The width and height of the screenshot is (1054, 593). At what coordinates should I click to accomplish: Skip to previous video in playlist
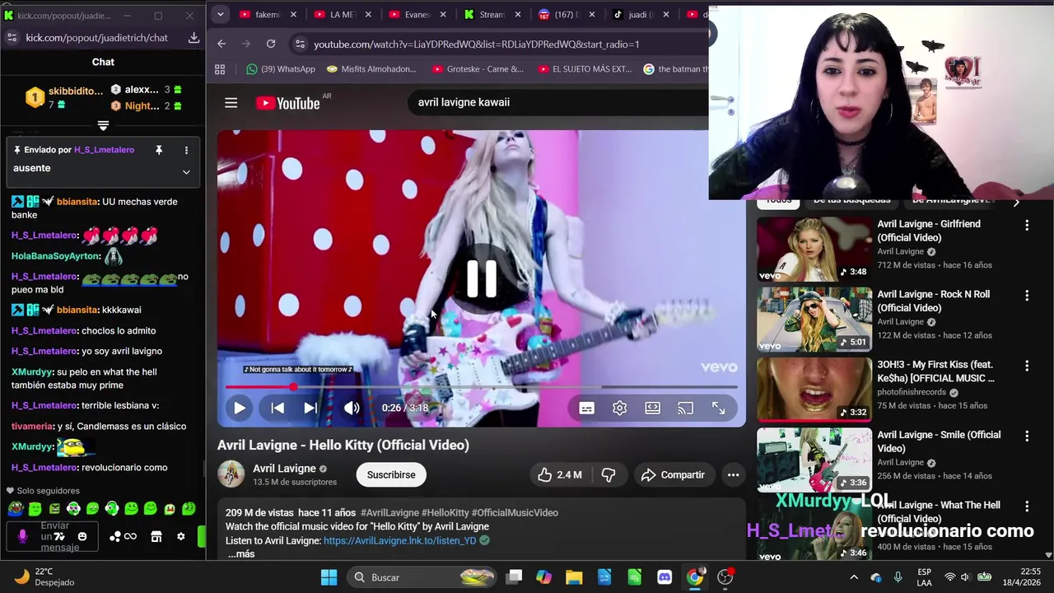tap(277, 408)
